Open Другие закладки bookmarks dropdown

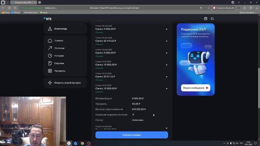pos(248,13)
